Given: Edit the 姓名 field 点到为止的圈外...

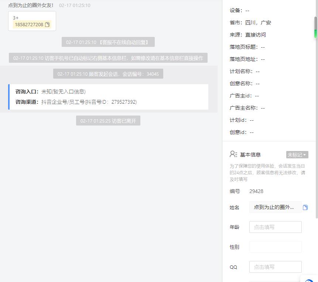Looking at the screenshot, I should coord(275,207).
